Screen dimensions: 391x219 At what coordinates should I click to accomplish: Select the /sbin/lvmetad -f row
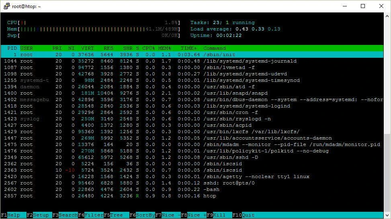tap(192, 68)
